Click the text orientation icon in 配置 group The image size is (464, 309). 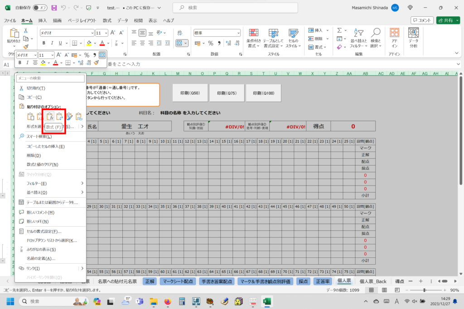coord(159,33)
